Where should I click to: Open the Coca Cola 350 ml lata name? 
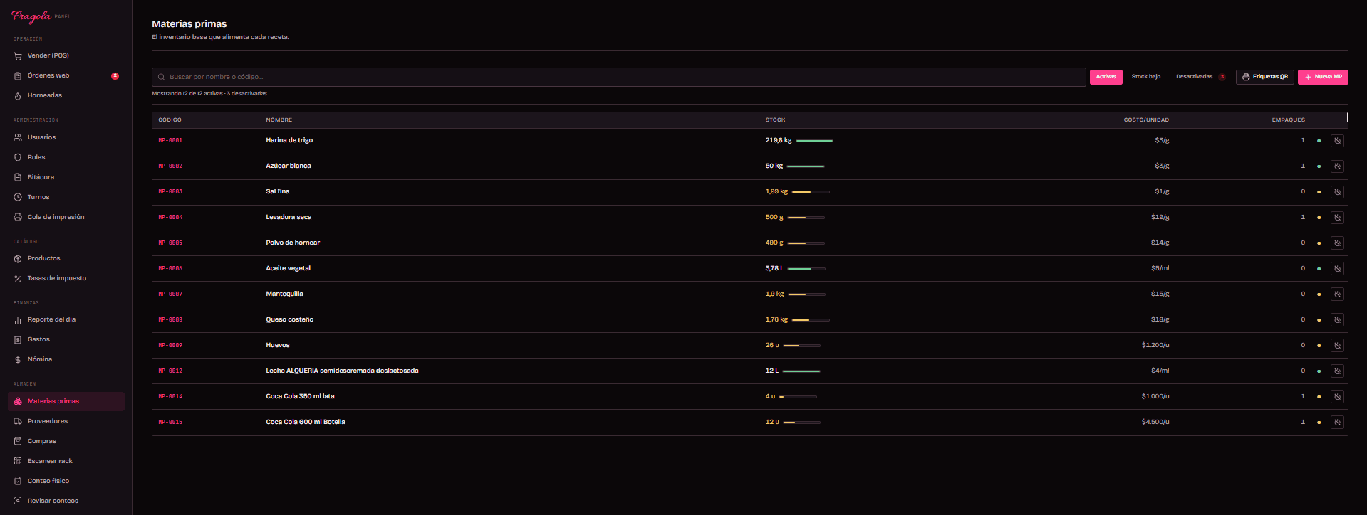(300, 396)
